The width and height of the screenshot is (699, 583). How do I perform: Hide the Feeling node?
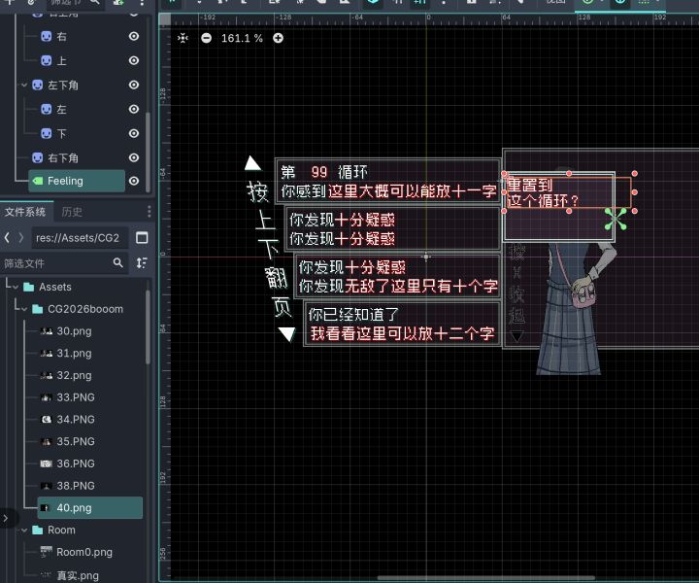pyautogui.click(x=134, y=181)
